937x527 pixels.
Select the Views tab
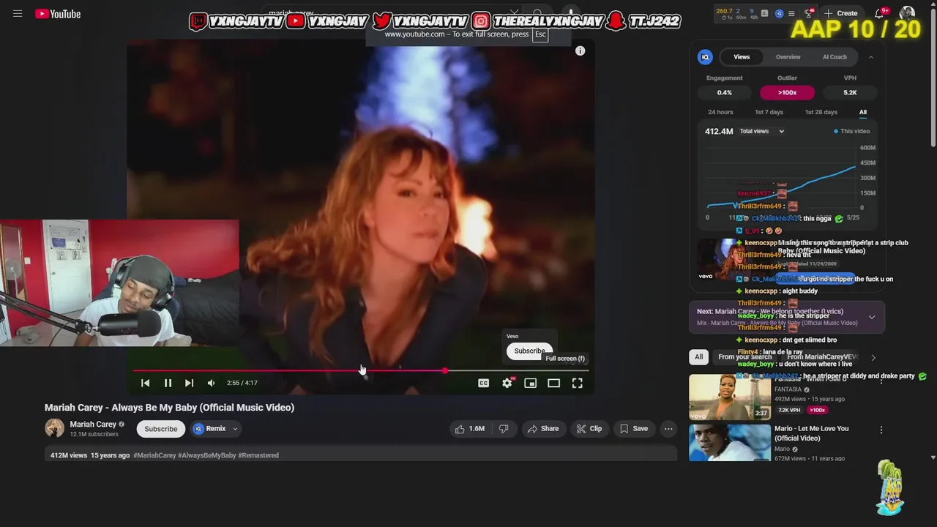click(x=742, y=57)
